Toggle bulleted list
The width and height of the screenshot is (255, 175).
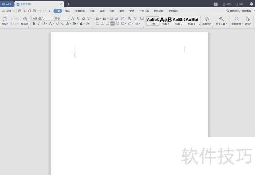[98, 18]
